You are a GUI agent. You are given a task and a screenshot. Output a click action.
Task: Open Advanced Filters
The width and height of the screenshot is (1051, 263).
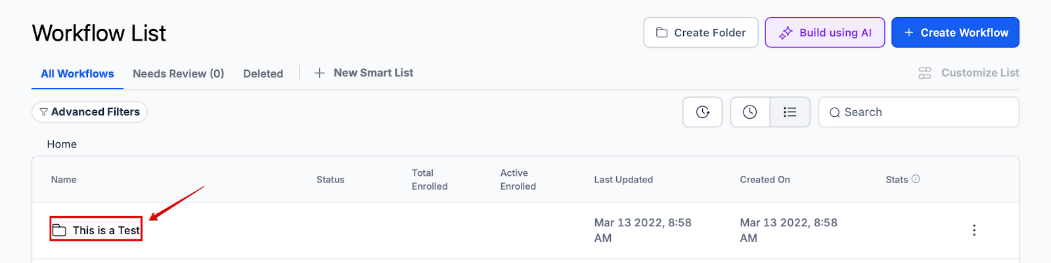89,112
